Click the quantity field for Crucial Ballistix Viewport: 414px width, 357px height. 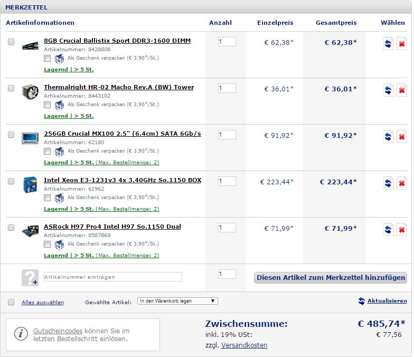pyautogui.click(x=227, y=42)
